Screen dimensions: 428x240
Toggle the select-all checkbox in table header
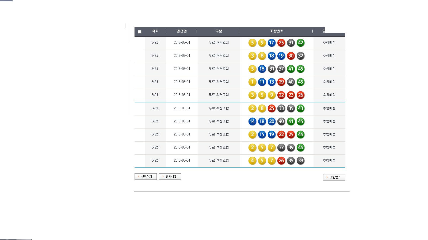click(140, 32)
